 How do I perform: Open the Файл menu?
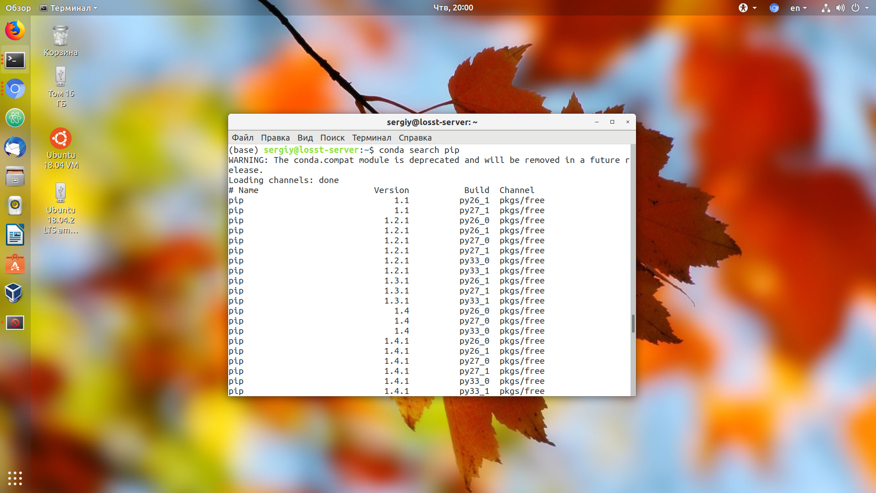tap(242, 137)
